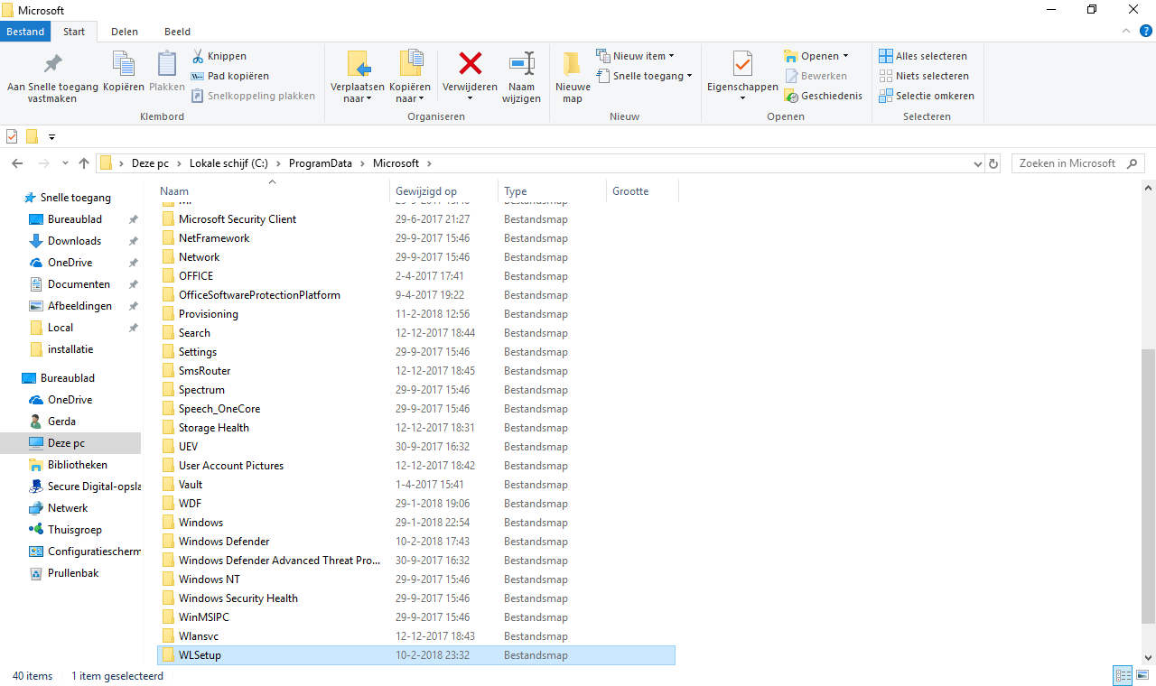This screenshot has width=1156, height=686.
Task: Open Downloads in navigation pane
Action: (74, 241)
